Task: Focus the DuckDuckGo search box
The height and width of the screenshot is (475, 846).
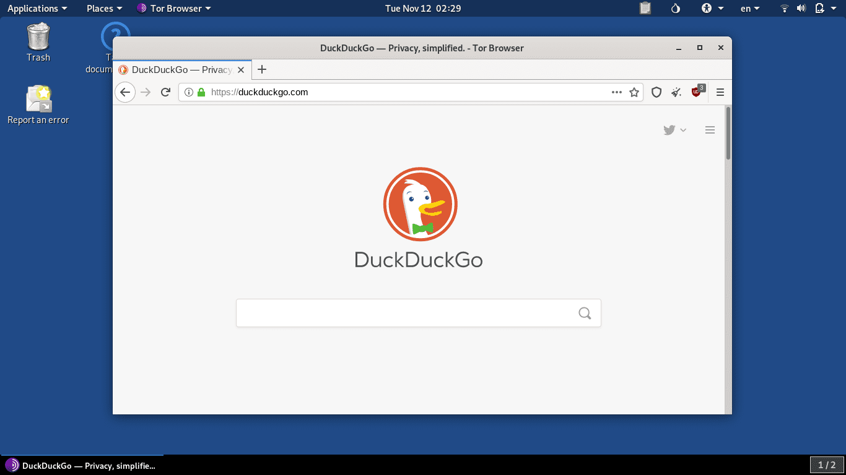Action: [x=418, y=313]
